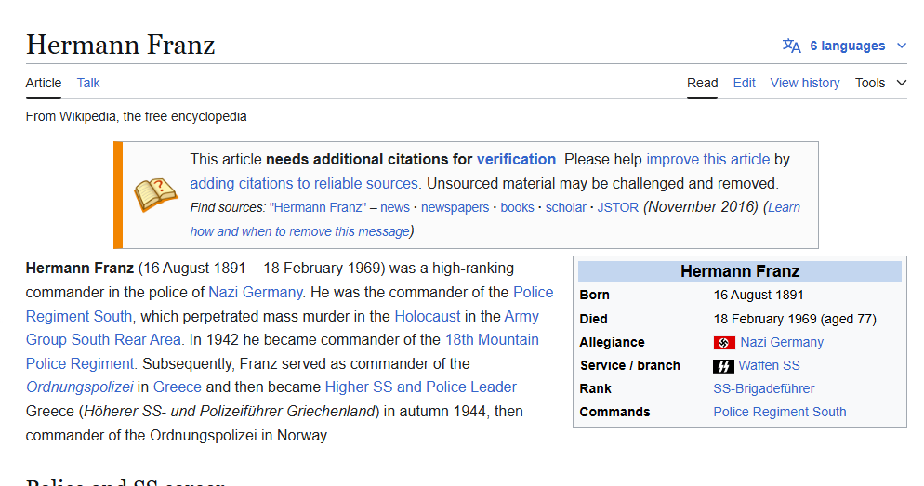
Task: Click the Rank label in infobox
Action: 595,388
